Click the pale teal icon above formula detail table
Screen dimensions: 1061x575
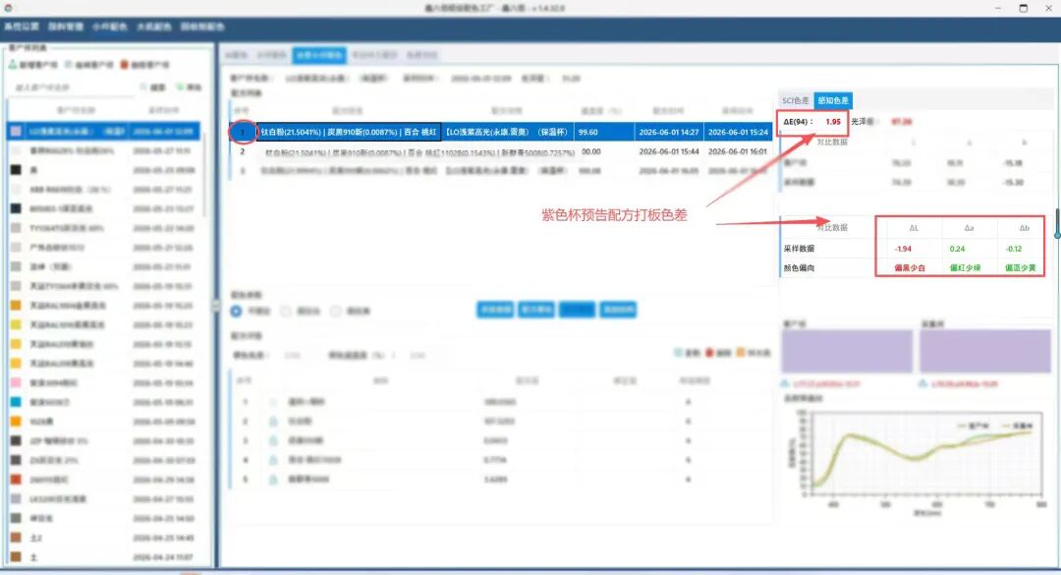click(x=678, y=353)
